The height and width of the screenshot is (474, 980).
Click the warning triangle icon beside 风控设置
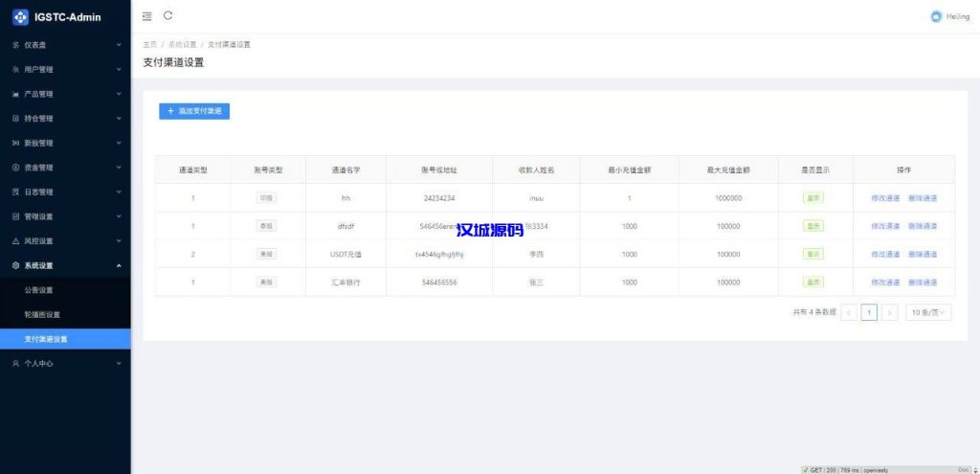click(15, 240)
